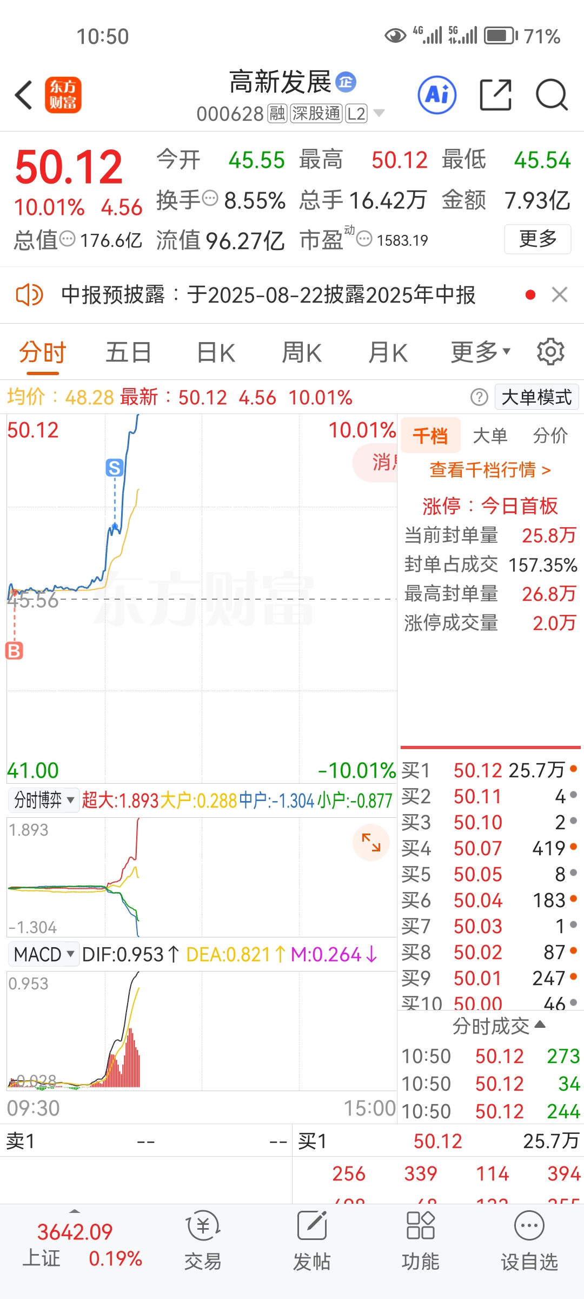
Task: Open chart settings gear icon
Action: (550, 352)
